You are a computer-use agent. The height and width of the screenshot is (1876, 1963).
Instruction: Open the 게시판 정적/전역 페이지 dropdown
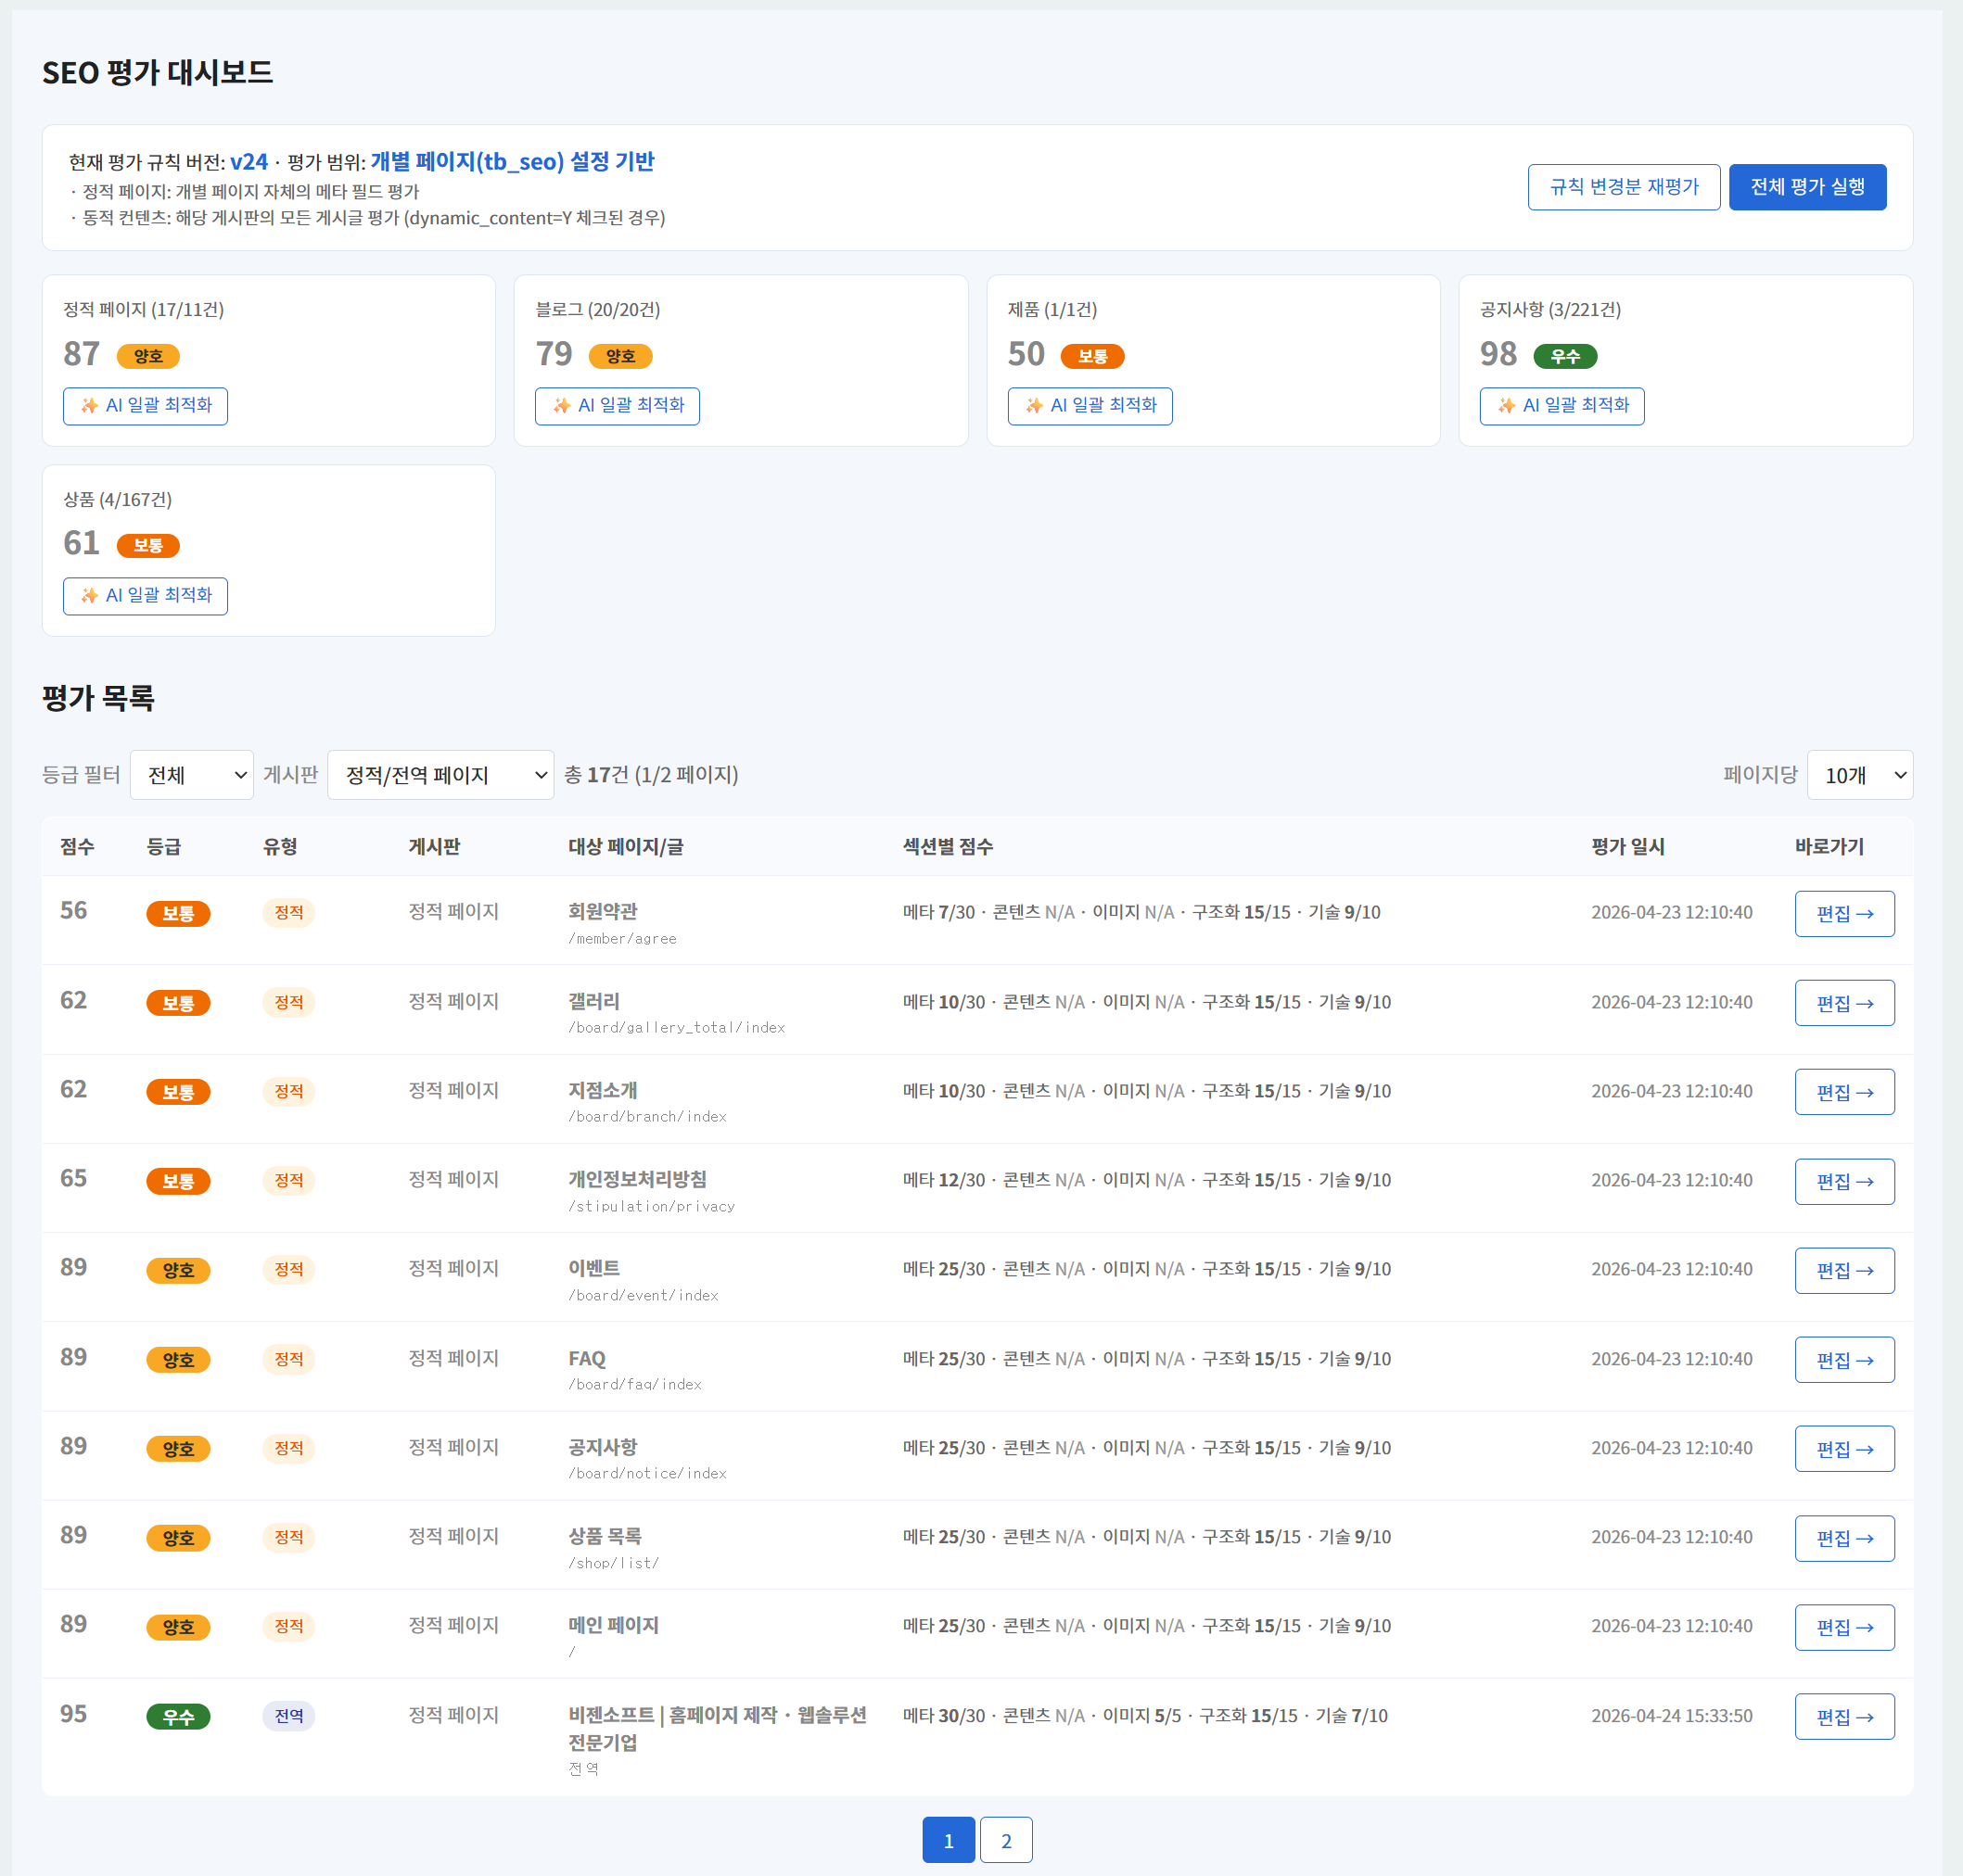440,775
